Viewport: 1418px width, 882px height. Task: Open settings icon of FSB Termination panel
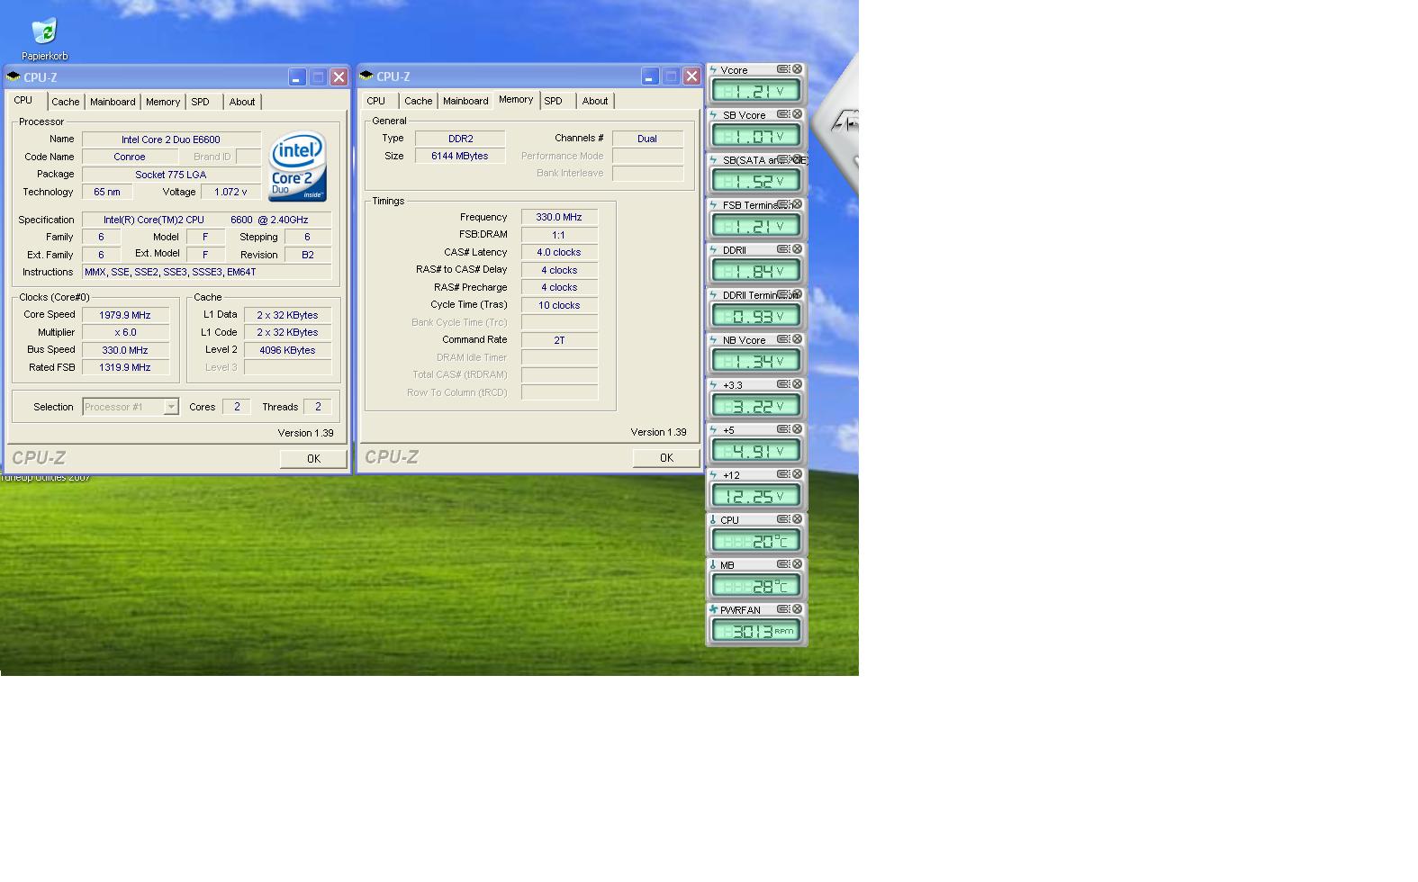point(783,204)
